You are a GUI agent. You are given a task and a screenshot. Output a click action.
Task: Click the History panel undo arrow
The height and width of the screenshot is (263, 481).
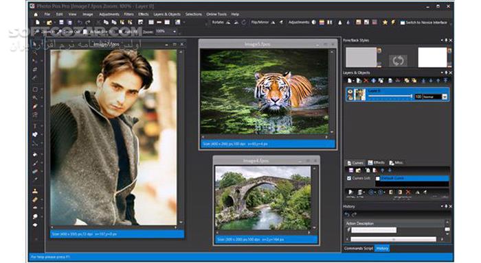(x=347, y=214)
